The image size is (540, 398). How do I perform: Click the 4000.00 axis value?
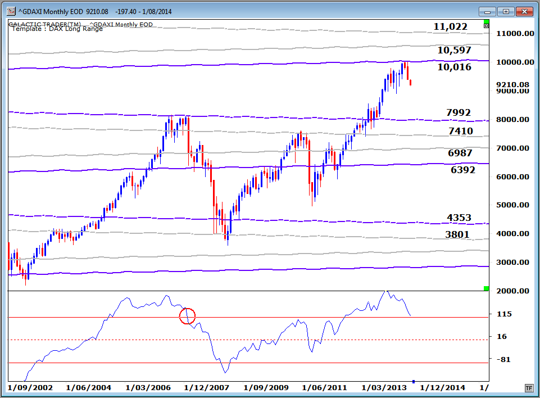[512, 234]
